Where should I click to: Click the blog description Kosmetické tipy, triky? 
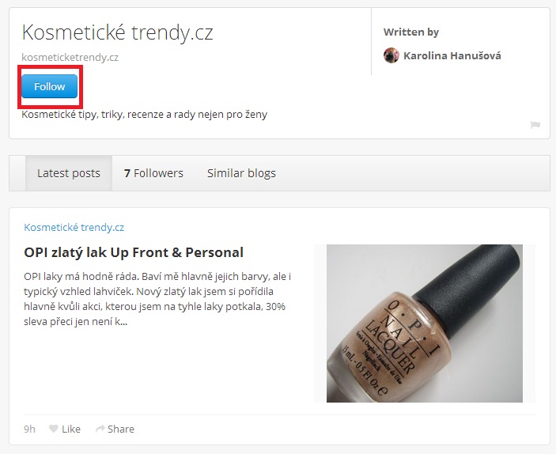coord(145,114)
